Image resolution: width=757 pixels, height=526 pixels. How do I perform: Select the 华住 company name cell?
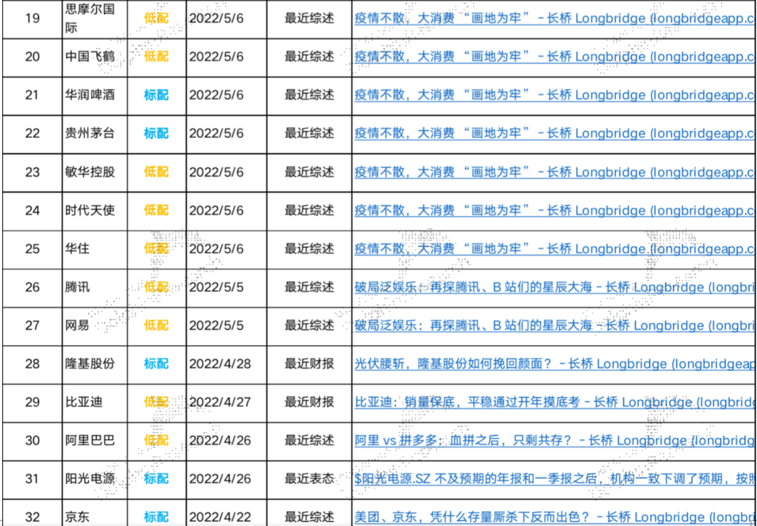[95, 249]
